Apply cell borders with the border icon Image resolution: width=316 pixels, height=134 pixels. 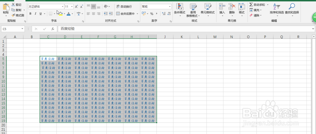tap(51, 14)
